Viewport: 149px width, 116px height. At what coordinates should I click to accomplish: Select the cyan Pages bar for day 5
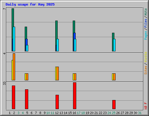click(x=27, y=48)
